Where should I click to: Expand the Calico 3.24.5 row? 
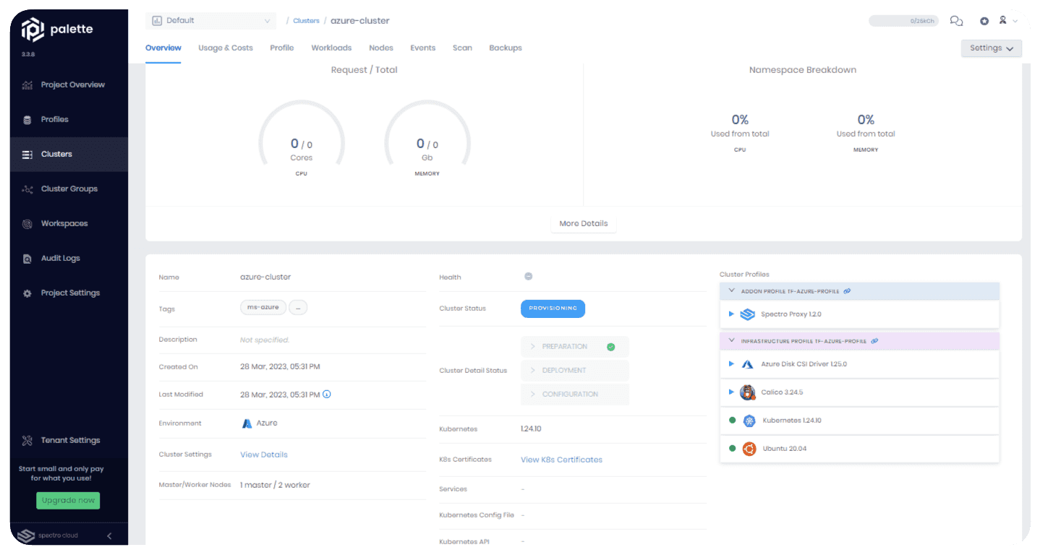pyautogui.click(x=731, y=392)
